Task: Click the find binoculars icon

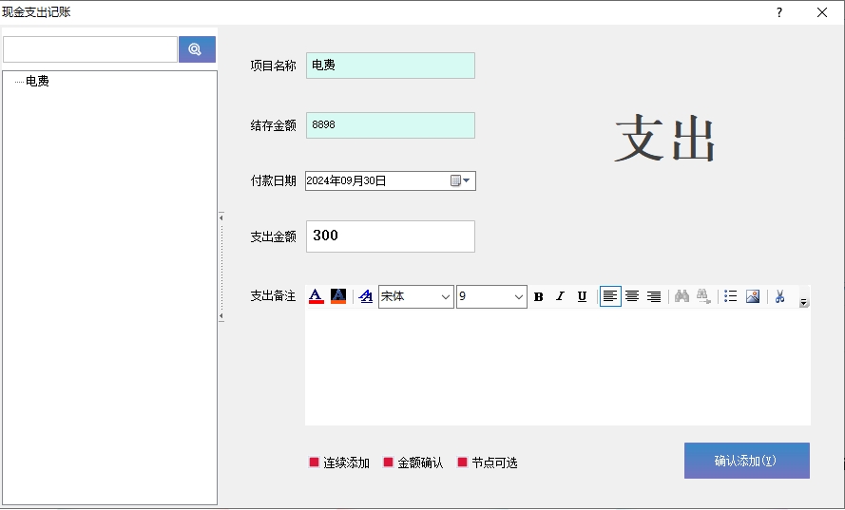Action: click(682, 296)
